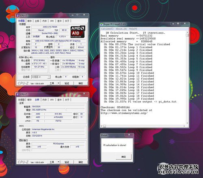Close the top CPU-Z window
Viewport: 203px width, 178px height.
84,15
